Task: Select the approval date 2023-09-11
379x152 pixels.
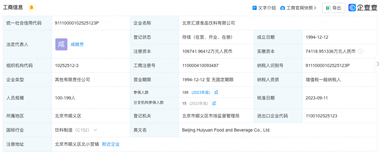Action: [x=317, y=98]
